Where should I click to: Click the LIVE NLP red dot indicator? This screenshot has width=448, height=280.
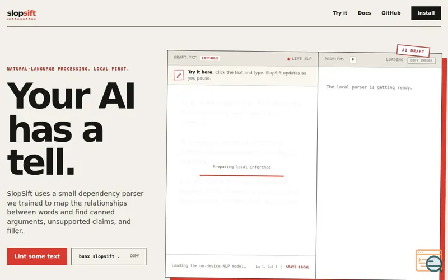[288, 59]
